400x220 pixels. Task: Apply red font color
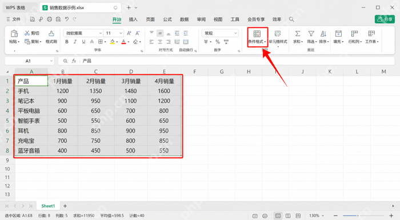[123, 42]
